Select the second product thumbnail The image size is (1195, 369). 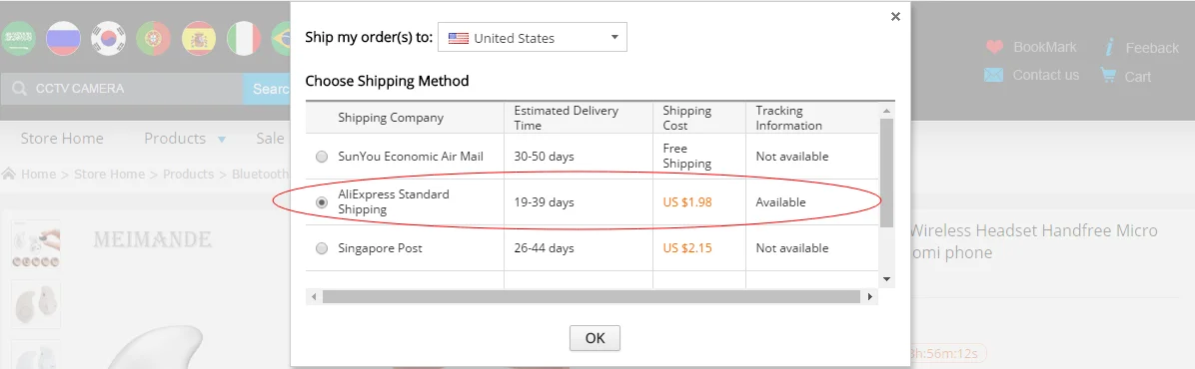[36, 304]
